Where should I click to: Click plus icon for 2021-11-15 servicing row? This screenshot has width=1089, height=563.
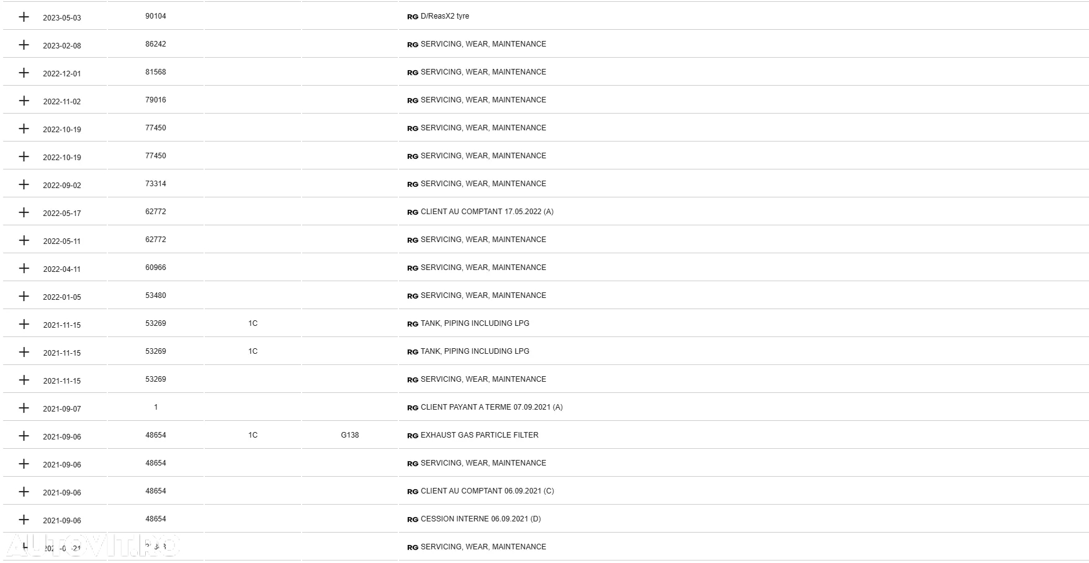tap(24, 380)
